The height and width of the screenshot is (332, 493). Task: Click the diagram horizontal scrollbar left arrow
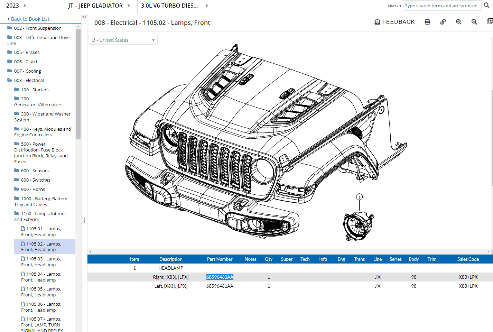(x=90, y=251)
